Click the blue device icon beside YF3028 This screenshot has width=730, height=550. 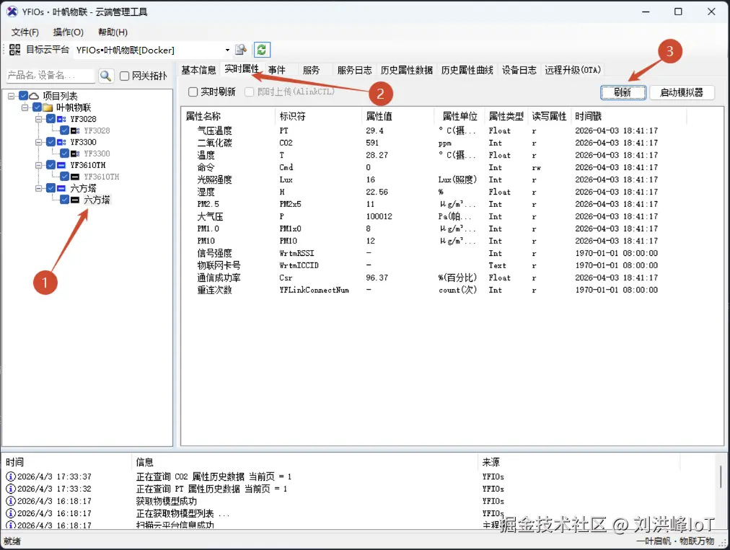point(61,119)
